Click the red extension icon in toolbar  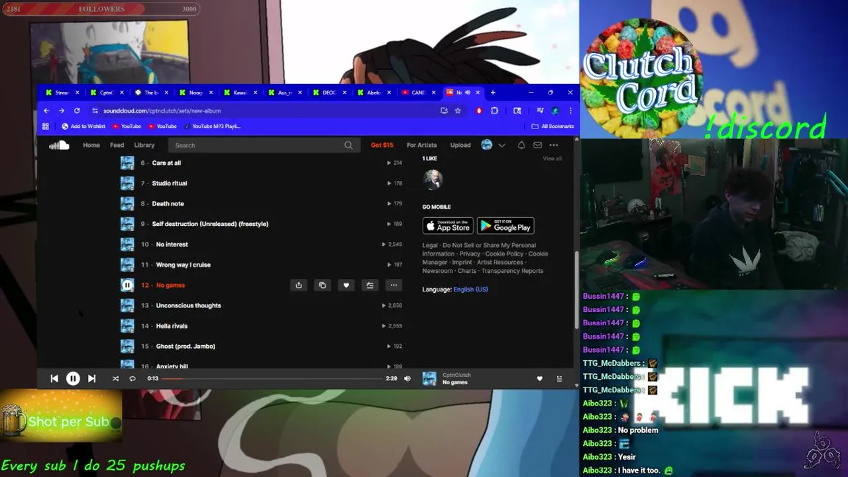(x=479, y=111)
